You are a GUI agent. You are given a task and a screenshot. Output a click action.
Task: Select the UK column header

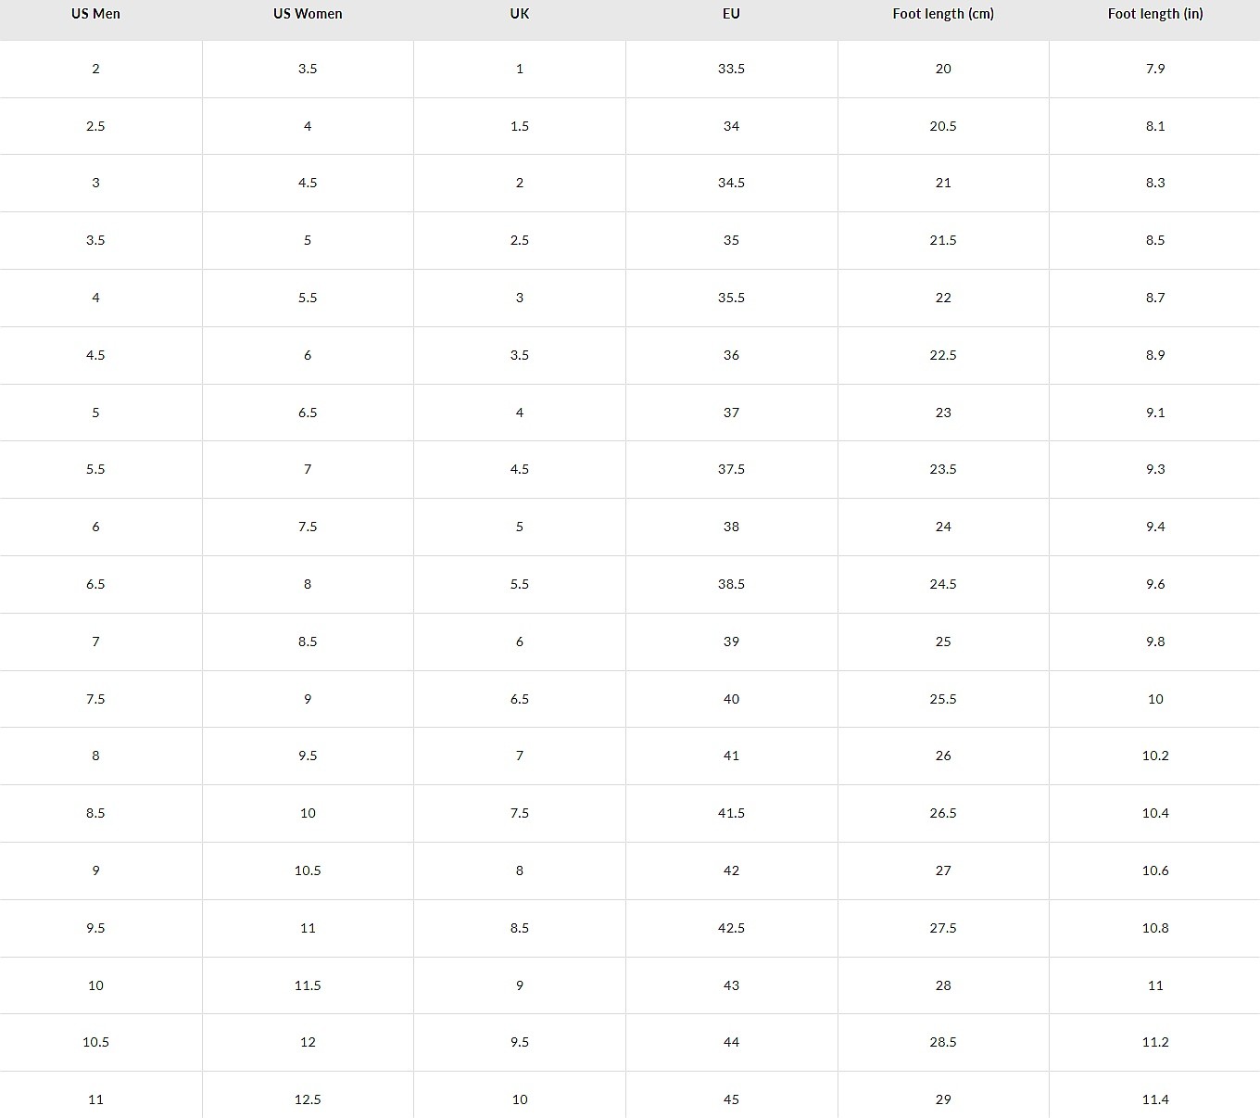(520, 14)
